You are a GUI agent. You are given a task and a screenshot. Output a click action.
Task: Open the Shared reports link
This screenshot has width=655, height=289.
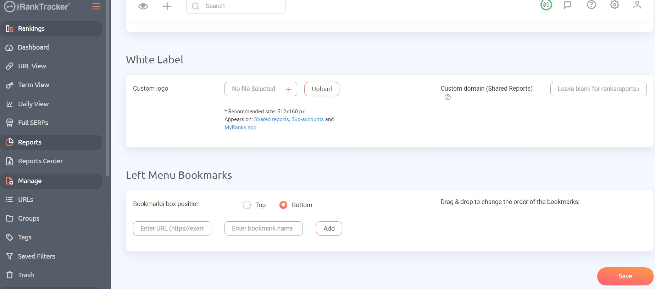tap(271, 119)
